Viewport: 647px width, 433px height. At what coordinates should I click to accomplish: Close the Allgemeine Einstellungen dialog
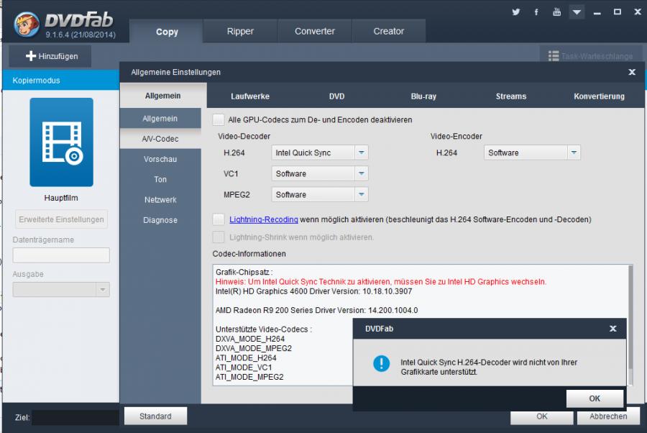(632, 72)
